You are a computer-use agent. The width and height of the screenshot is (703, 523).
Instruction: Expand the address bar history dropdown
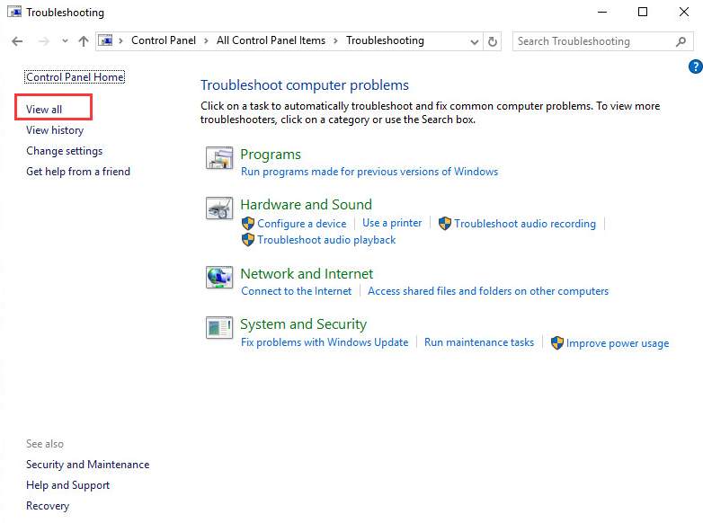(x=475, y=41)
